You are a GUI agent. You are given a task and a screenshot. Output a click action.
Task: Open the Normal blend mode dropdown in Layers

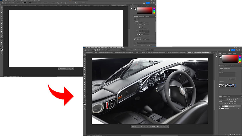(x=224, y=101)
